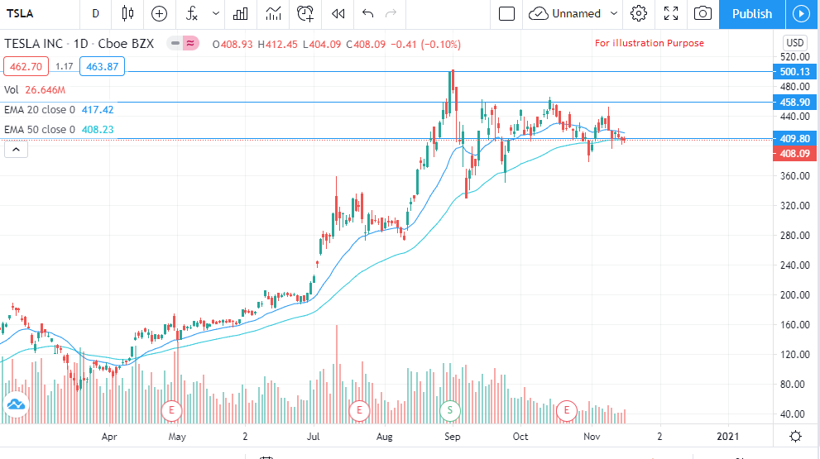Open the October earnings E marker
The width and height of the screenshot is (820, 459).
tap(566, 410)
